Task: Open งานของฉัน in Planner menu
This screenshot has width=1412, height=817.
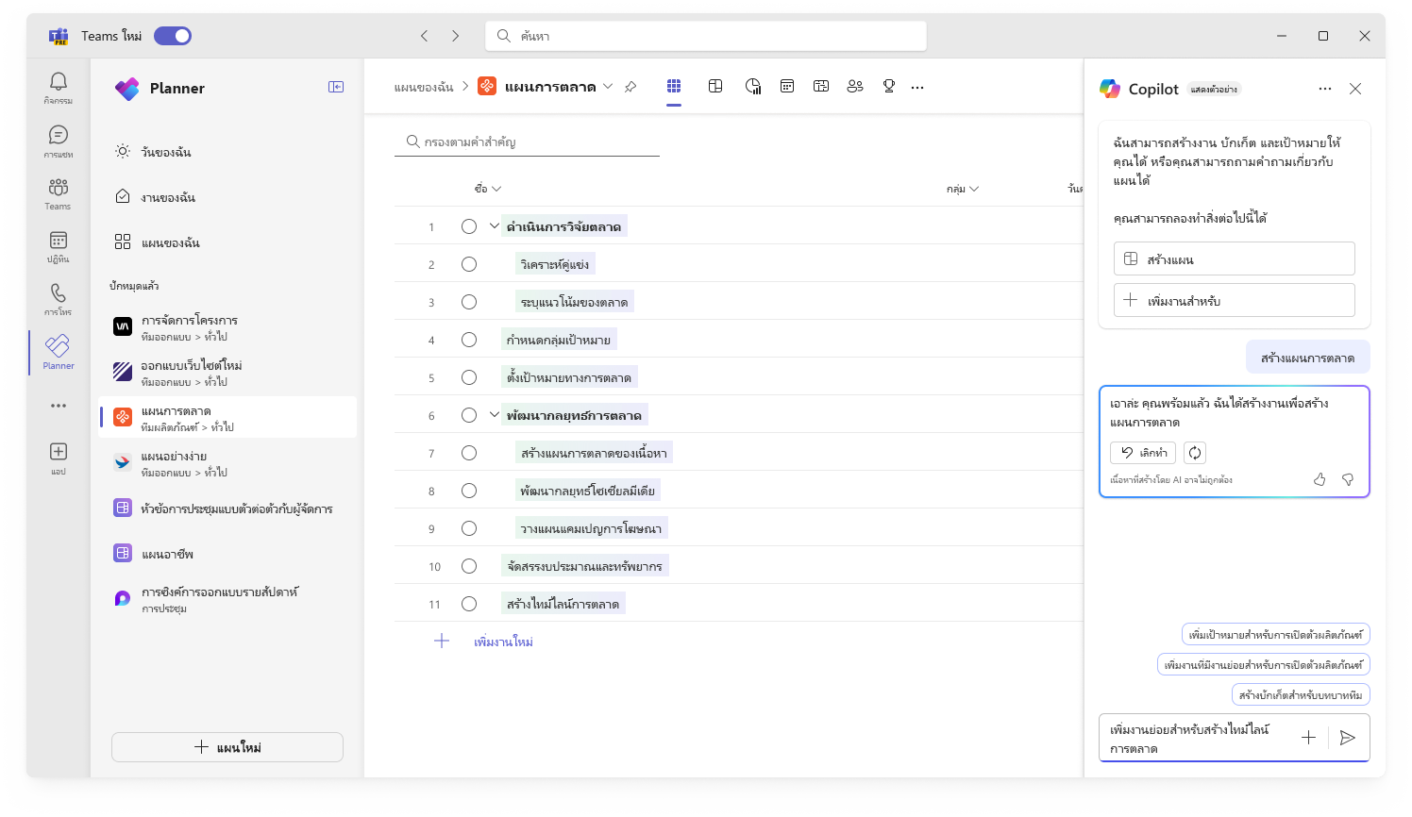Action: [x=227, y=197]
